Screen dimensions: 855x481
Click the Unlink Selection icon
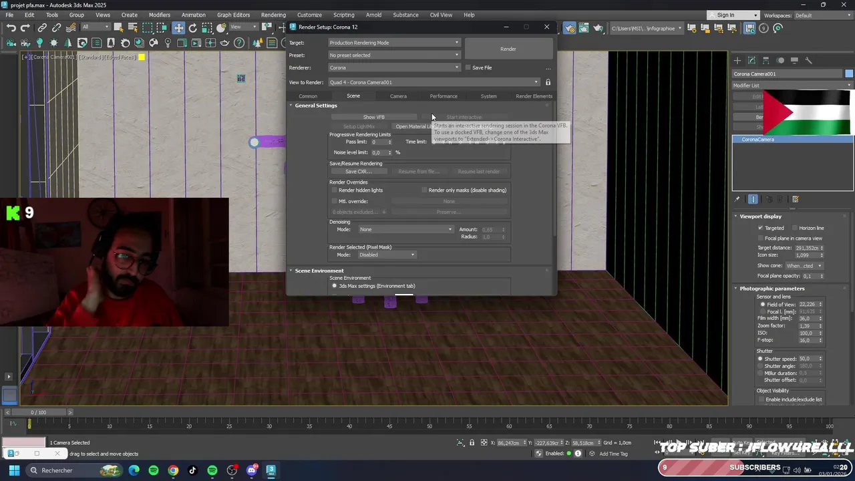click(56, 28)
